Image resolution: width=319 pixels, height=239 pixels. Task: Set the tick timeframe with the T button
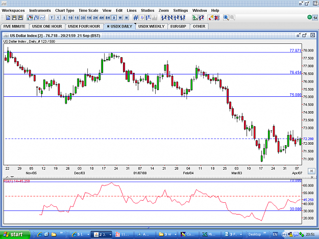click(x=52, y=18)
